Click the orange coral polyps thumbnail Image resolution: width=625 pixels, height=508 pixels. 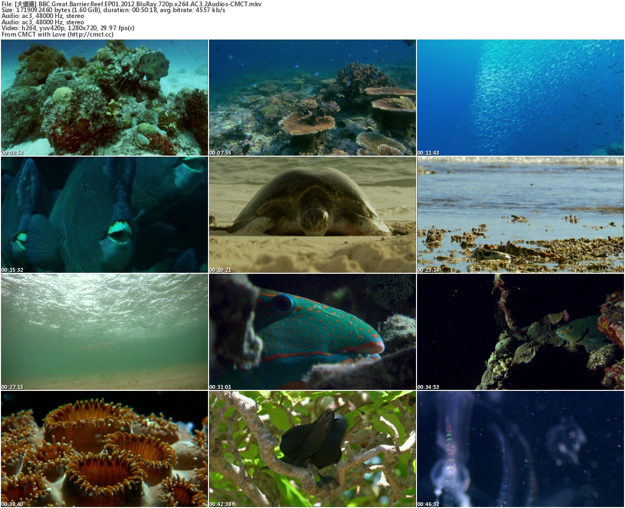click(x=104, y=449)
